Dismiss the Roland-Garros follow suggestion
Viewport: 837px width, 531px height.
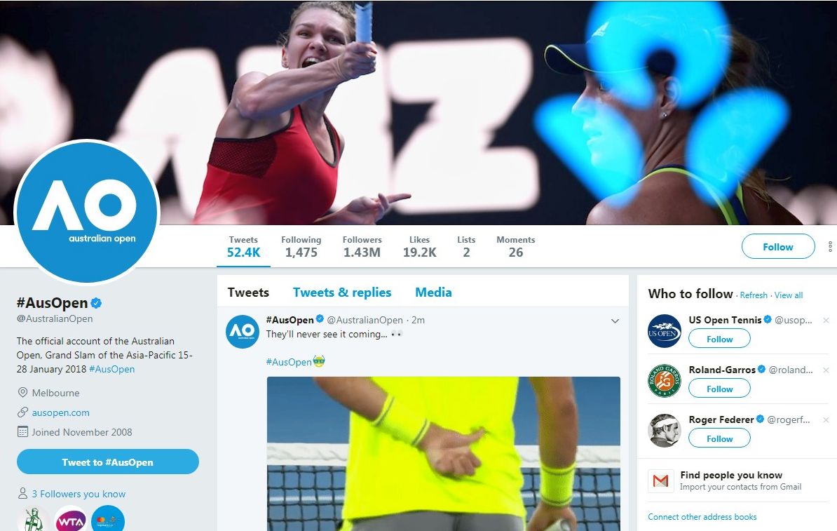coord(826,370)
